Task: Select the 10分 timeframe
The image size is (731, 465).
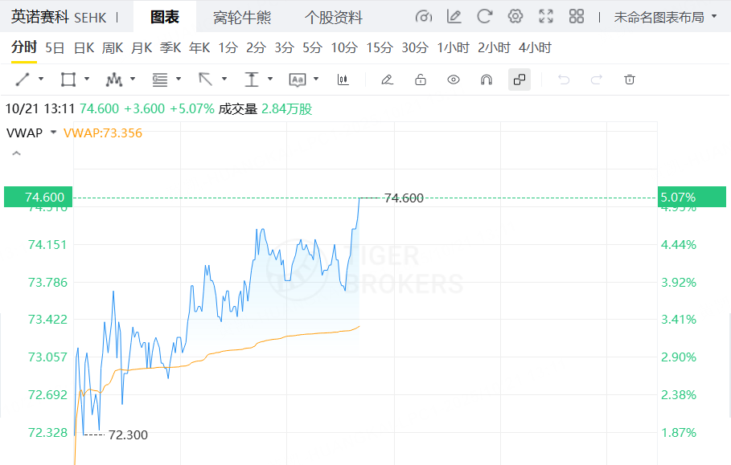Action: (x=344, y=47)
